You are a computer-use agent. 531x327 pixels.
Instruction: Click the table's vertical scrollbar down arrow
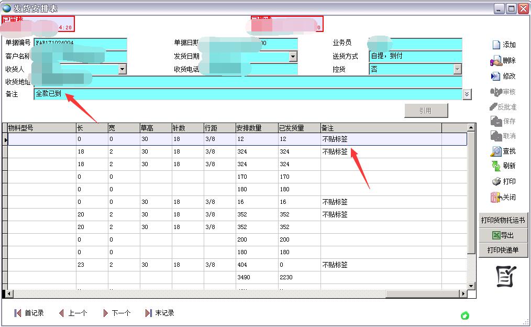(471, 286)
